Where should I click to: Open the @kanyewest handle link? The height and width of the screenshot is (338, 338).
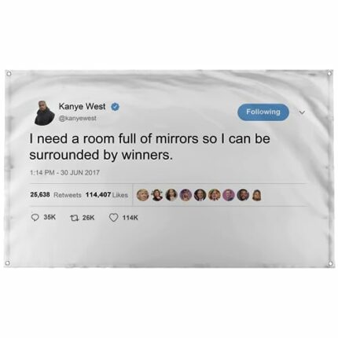[78, 118]
